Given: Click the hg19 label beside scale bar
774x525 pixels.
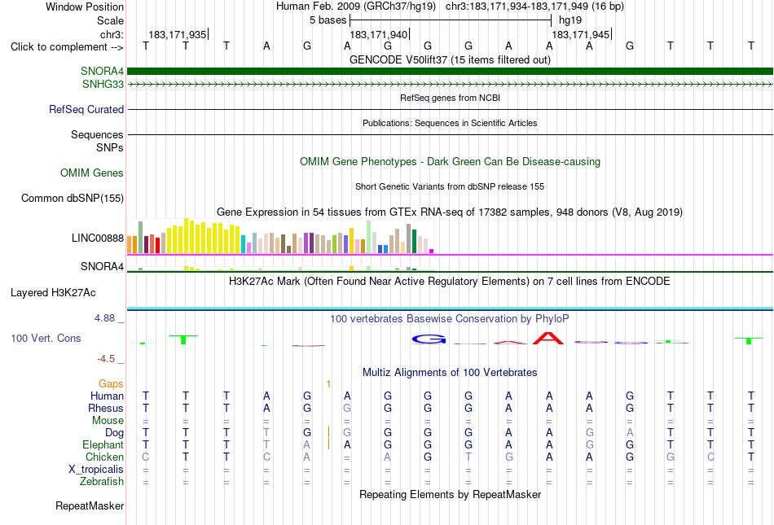Looking at the screenshot, I should (x=570, y=20).
